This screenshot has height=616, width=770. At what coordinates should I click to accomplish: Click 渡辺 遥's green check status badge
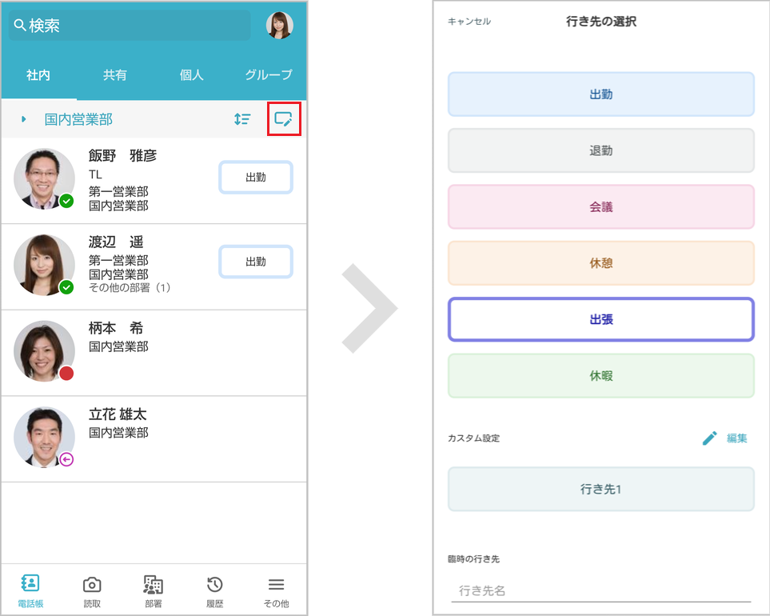click(x=66, y=287)
